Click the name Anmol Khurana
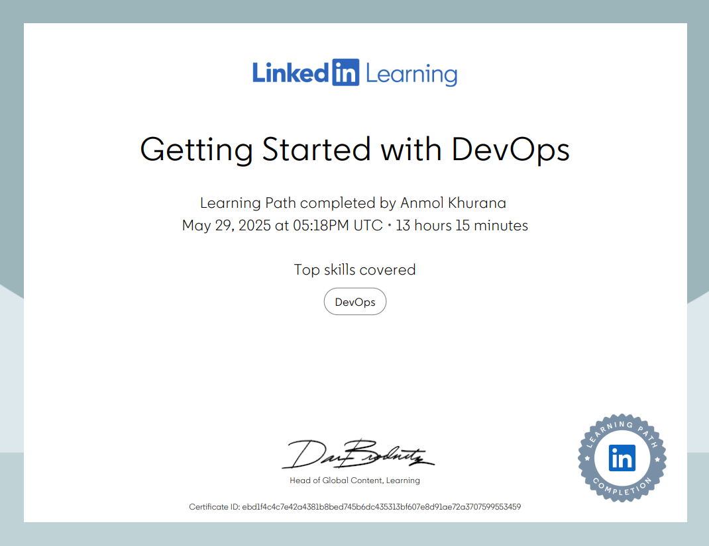The height and width of the screenshot is (546, 709). click(453, 203)
